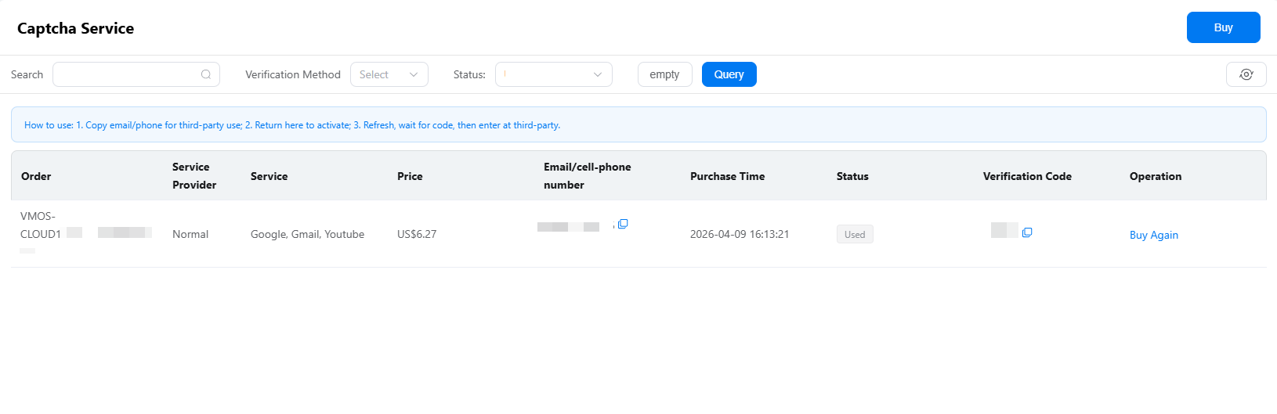The image size is (1277, 414).
Task: Click the Price column header
Action: [x=410, y=176]
